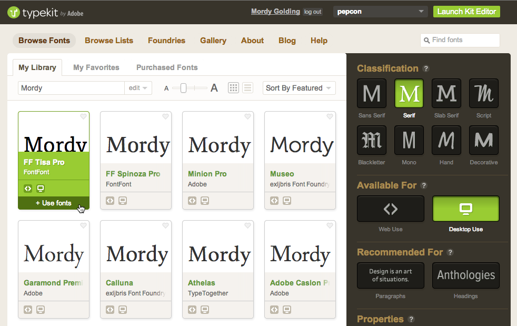Click web use icon on Garamond Premier
The width and height of the screenshot is (517, 326).
pos(28,310)
